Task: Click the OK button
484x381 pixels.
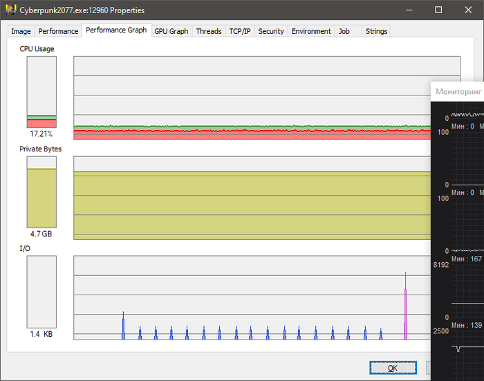Action: 393,368
